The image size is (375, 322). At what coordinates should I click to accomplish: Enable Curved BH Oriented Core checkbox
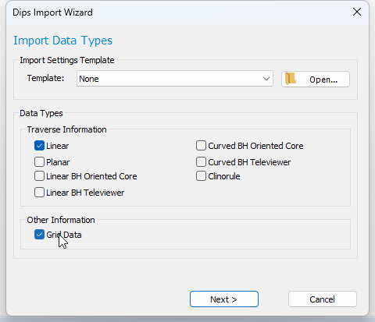coord(201,146)
